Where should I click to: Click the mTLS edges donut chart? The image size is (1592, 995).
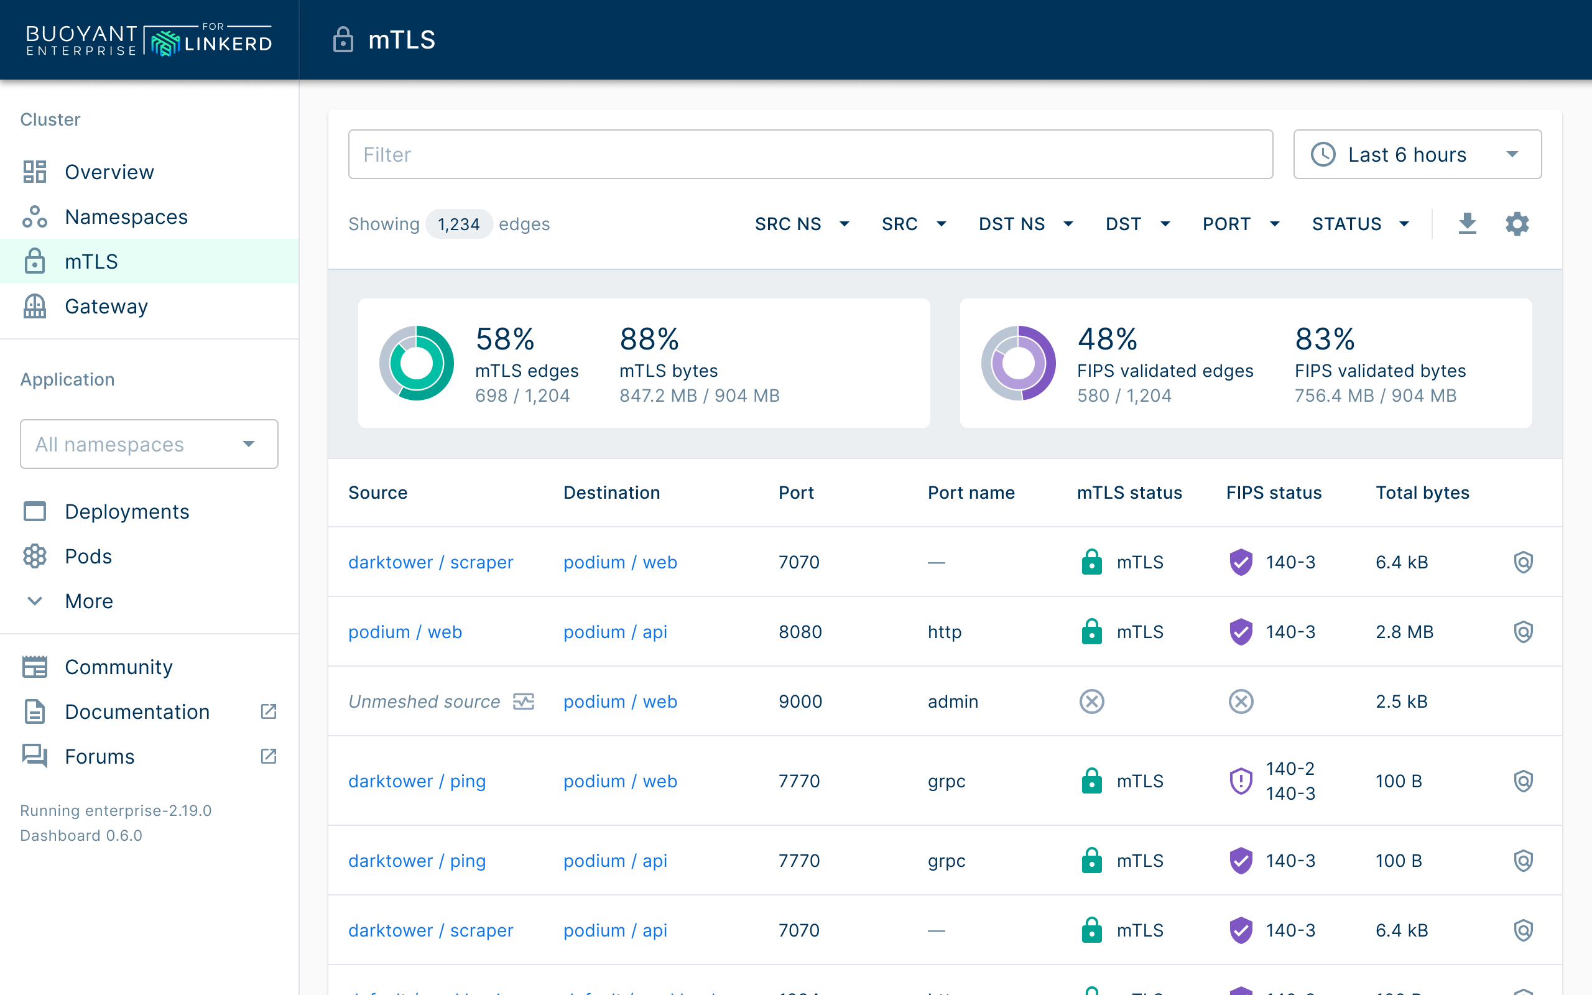tap(417, 363)
